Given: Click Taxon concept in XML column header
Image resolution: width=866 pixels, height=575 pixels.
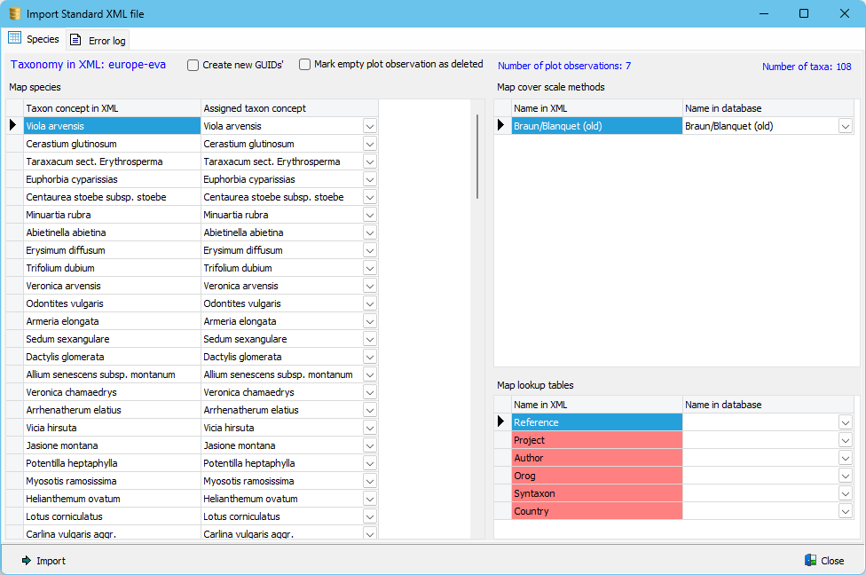Looking at the screenshot, I should (x=112, y=108).
